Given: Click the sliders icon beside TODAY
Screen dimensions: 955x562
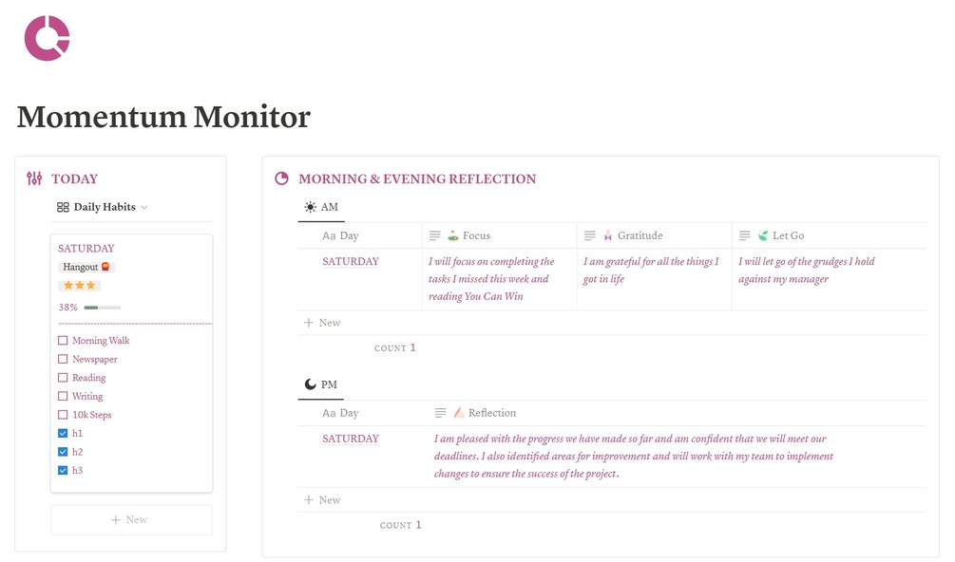Looking at the screenshot, I should 34,178.
